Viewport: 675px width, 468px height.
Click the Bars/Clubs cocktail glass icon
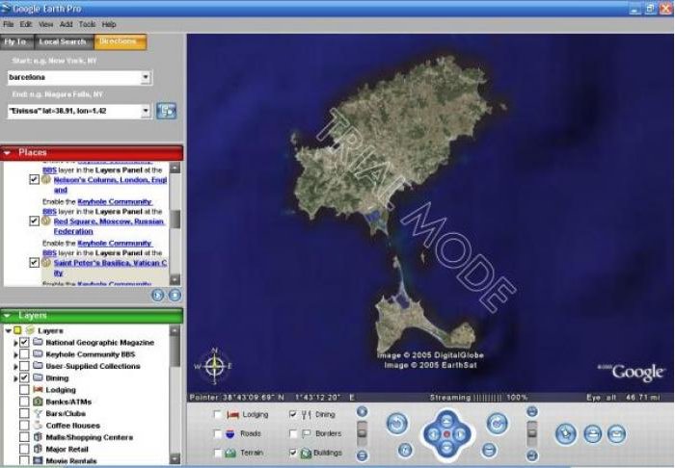point(38,413)
